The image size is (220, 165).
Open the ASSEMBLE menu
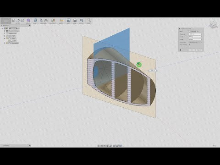pos(44,23)
